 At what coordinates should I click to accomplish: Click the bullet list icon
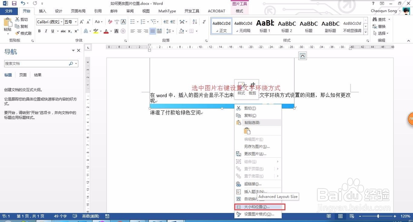(133, 22)
